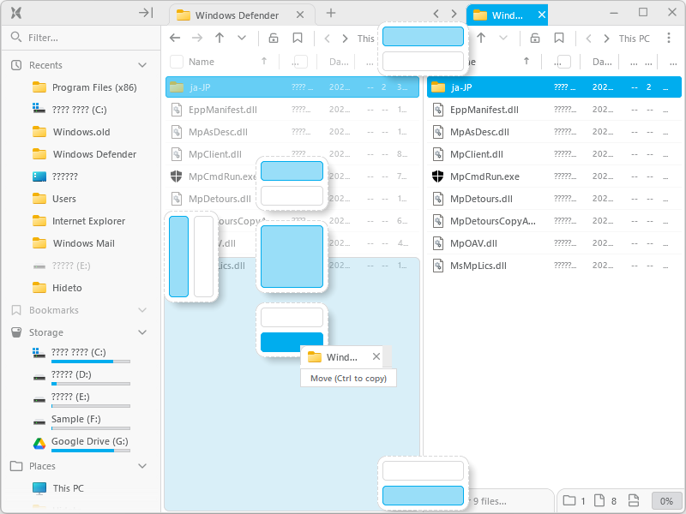Go up one level in right pane
This screenshot has width=686, height=514.
(x=481, y=38)
